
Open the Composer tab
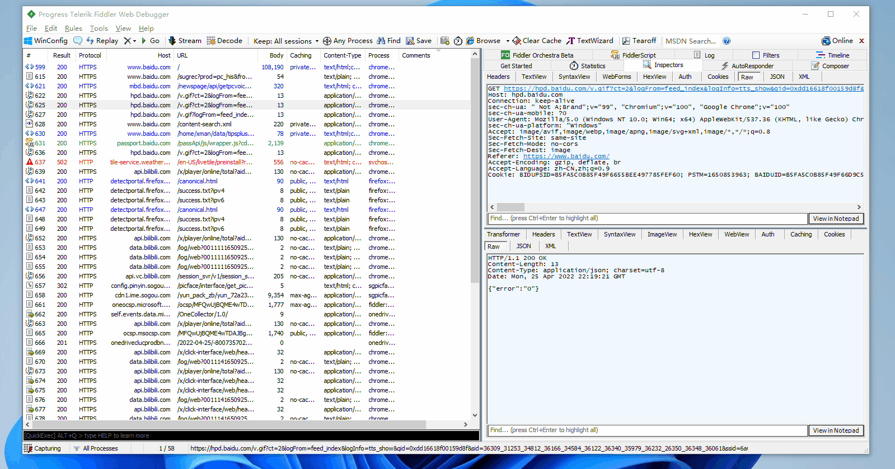(x=831, y=65)
